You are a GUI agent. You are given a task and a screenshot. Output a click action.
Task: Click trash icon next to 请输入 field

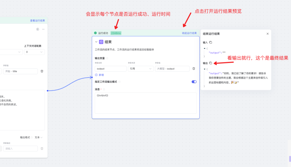[42, 148]
